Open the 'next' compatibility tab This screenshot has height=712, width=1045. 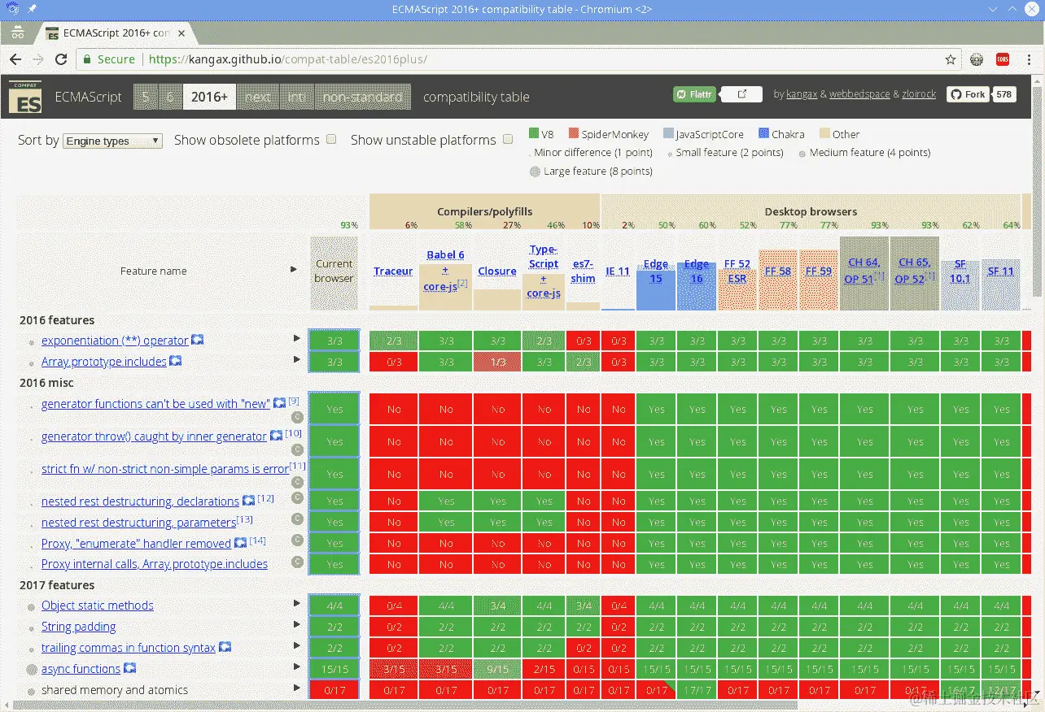[258, 97]
